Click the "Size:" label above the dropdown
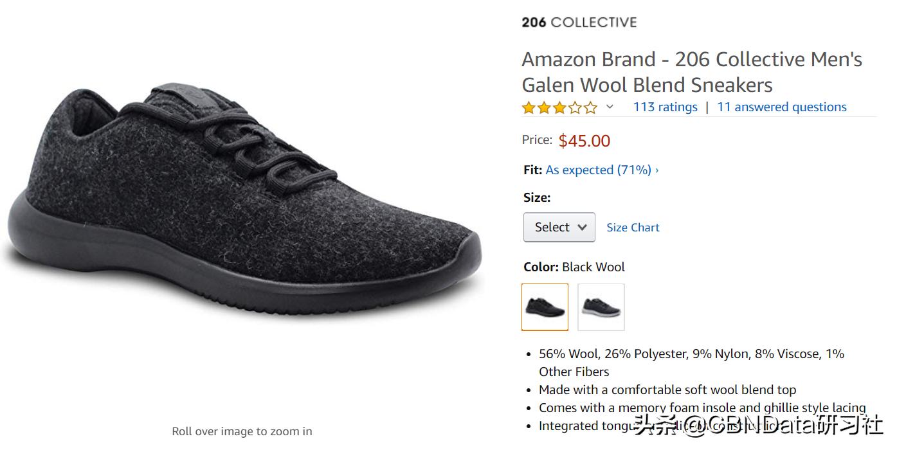The image size is (897, 450). pyautogui.click(x=537, y=197)
